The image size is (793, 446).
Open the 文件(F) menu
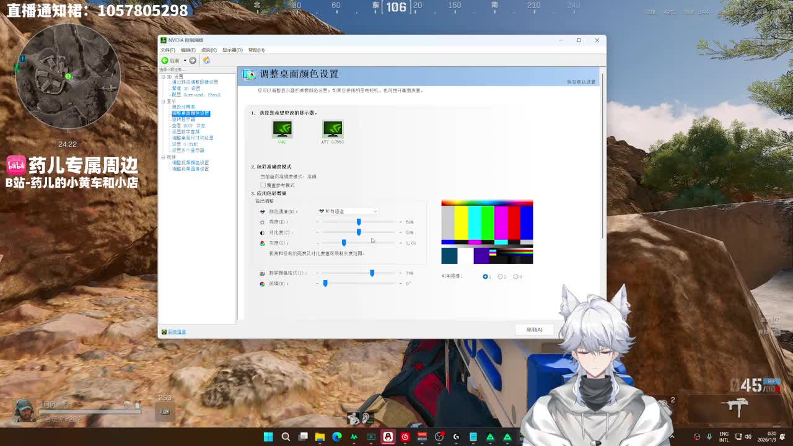tap(168, 50)
